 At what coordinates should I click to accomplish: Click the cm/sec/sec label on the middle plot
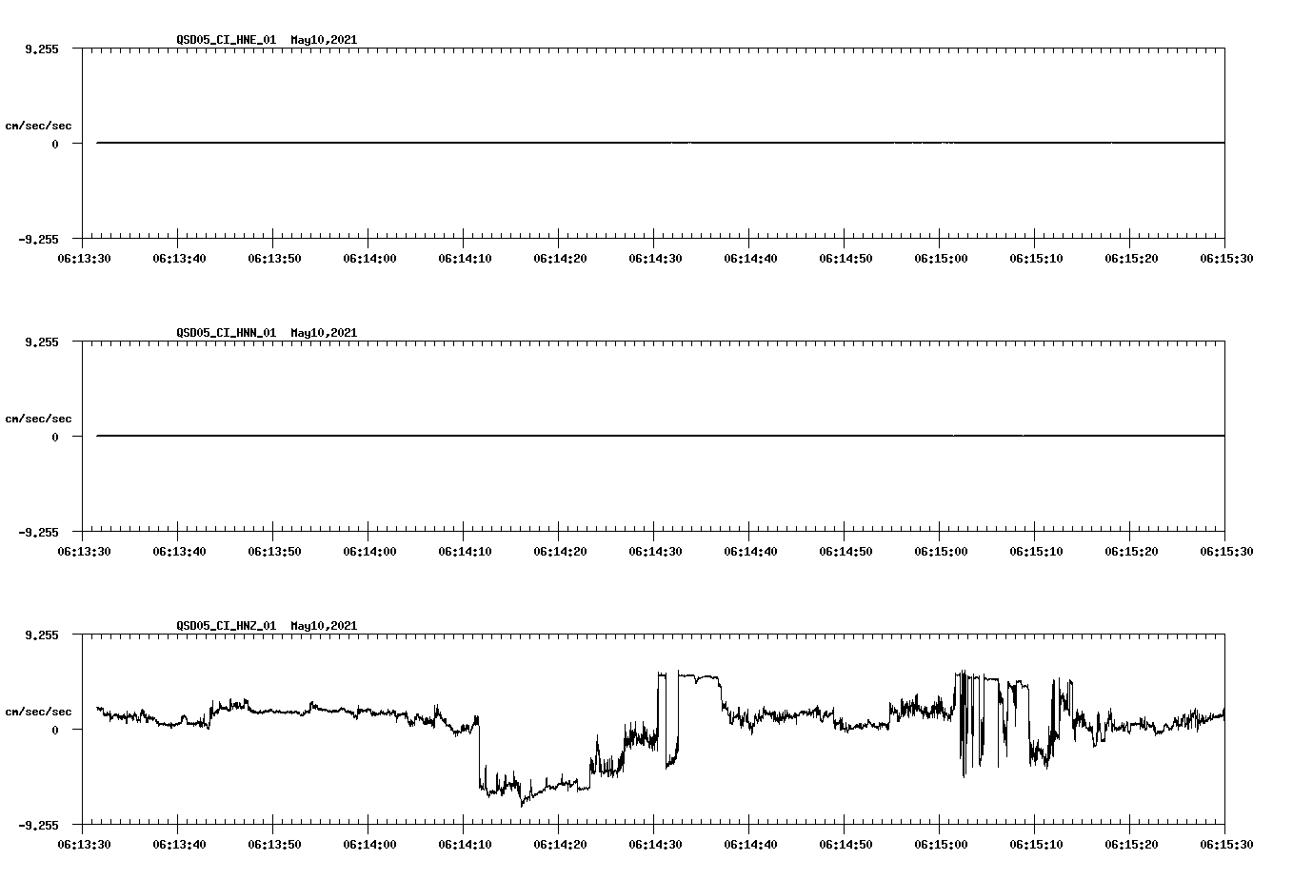[x=39, y=418]
